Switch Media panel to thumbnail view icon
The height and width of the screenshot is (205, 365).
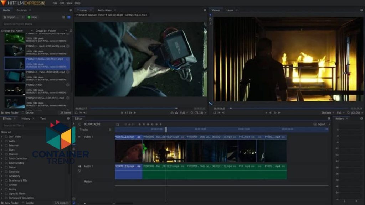pyautogui.click(x=69, y=17)
